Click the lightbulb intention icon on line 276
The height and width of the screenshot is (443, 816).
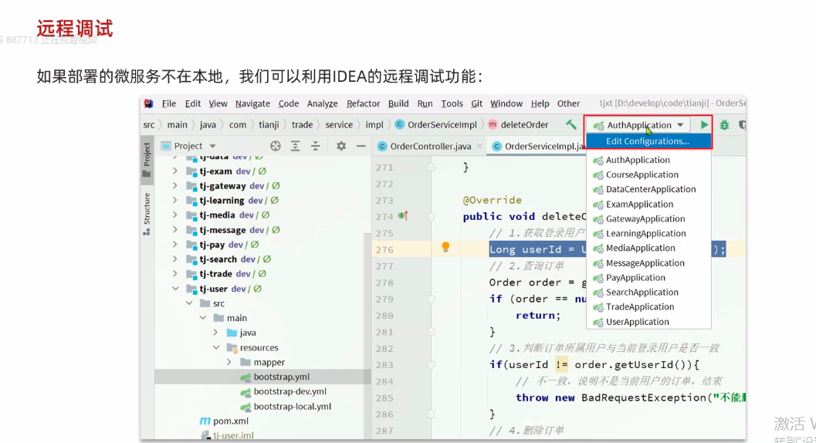[x=445, y=247]
